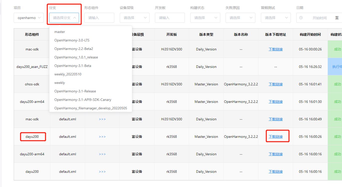Click the 版本下载地址 column header
This screenshot has height=187, width=342.
(276, 34)
